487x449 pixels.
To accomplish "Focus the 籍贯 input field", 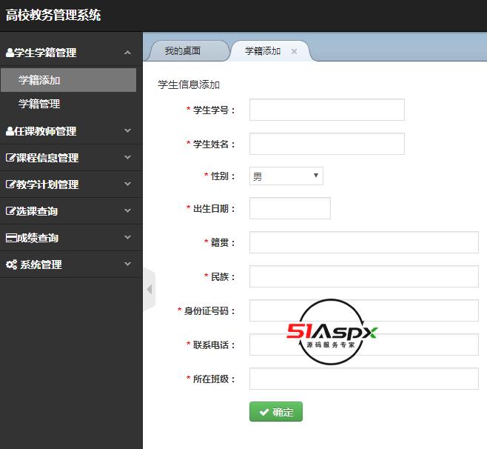I will 364,242.
